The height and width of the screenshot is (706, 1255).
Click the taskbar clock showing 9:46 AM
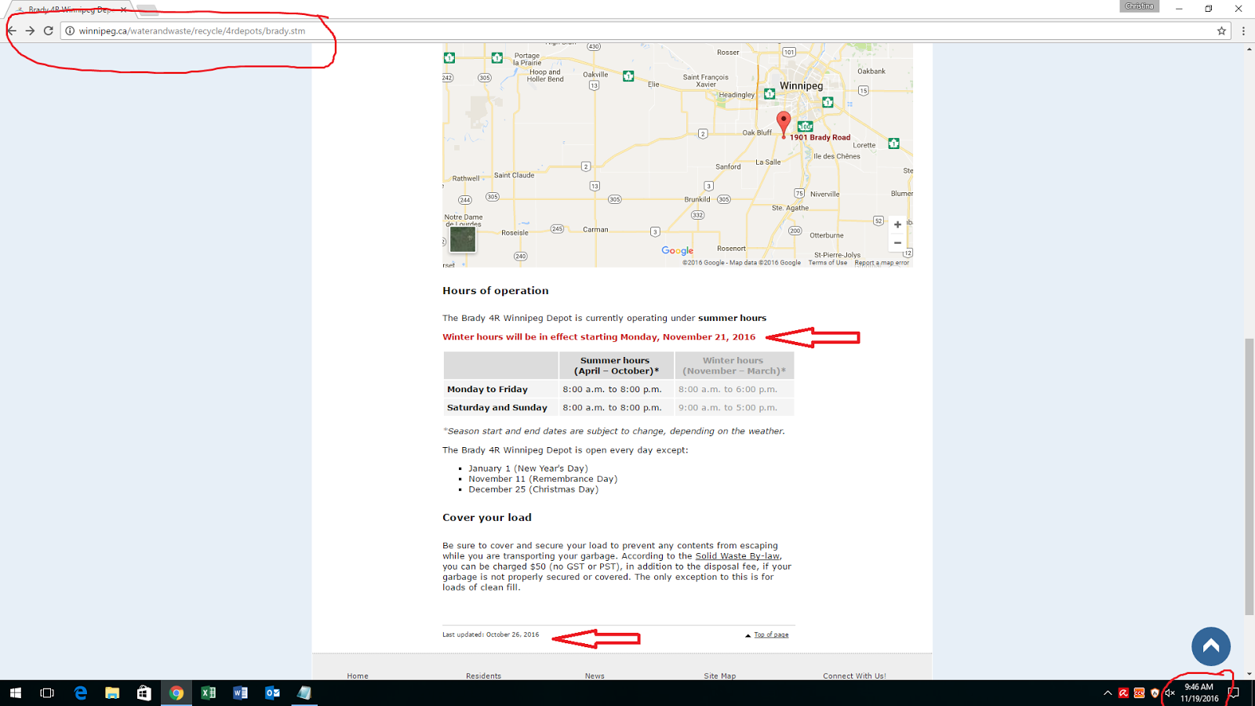point(1199,693)
